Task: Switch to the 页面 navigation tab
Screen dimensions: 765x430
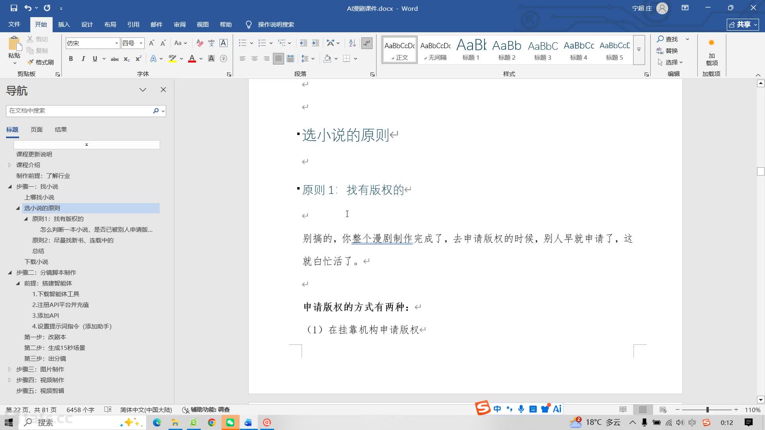Action: point(36,130)
